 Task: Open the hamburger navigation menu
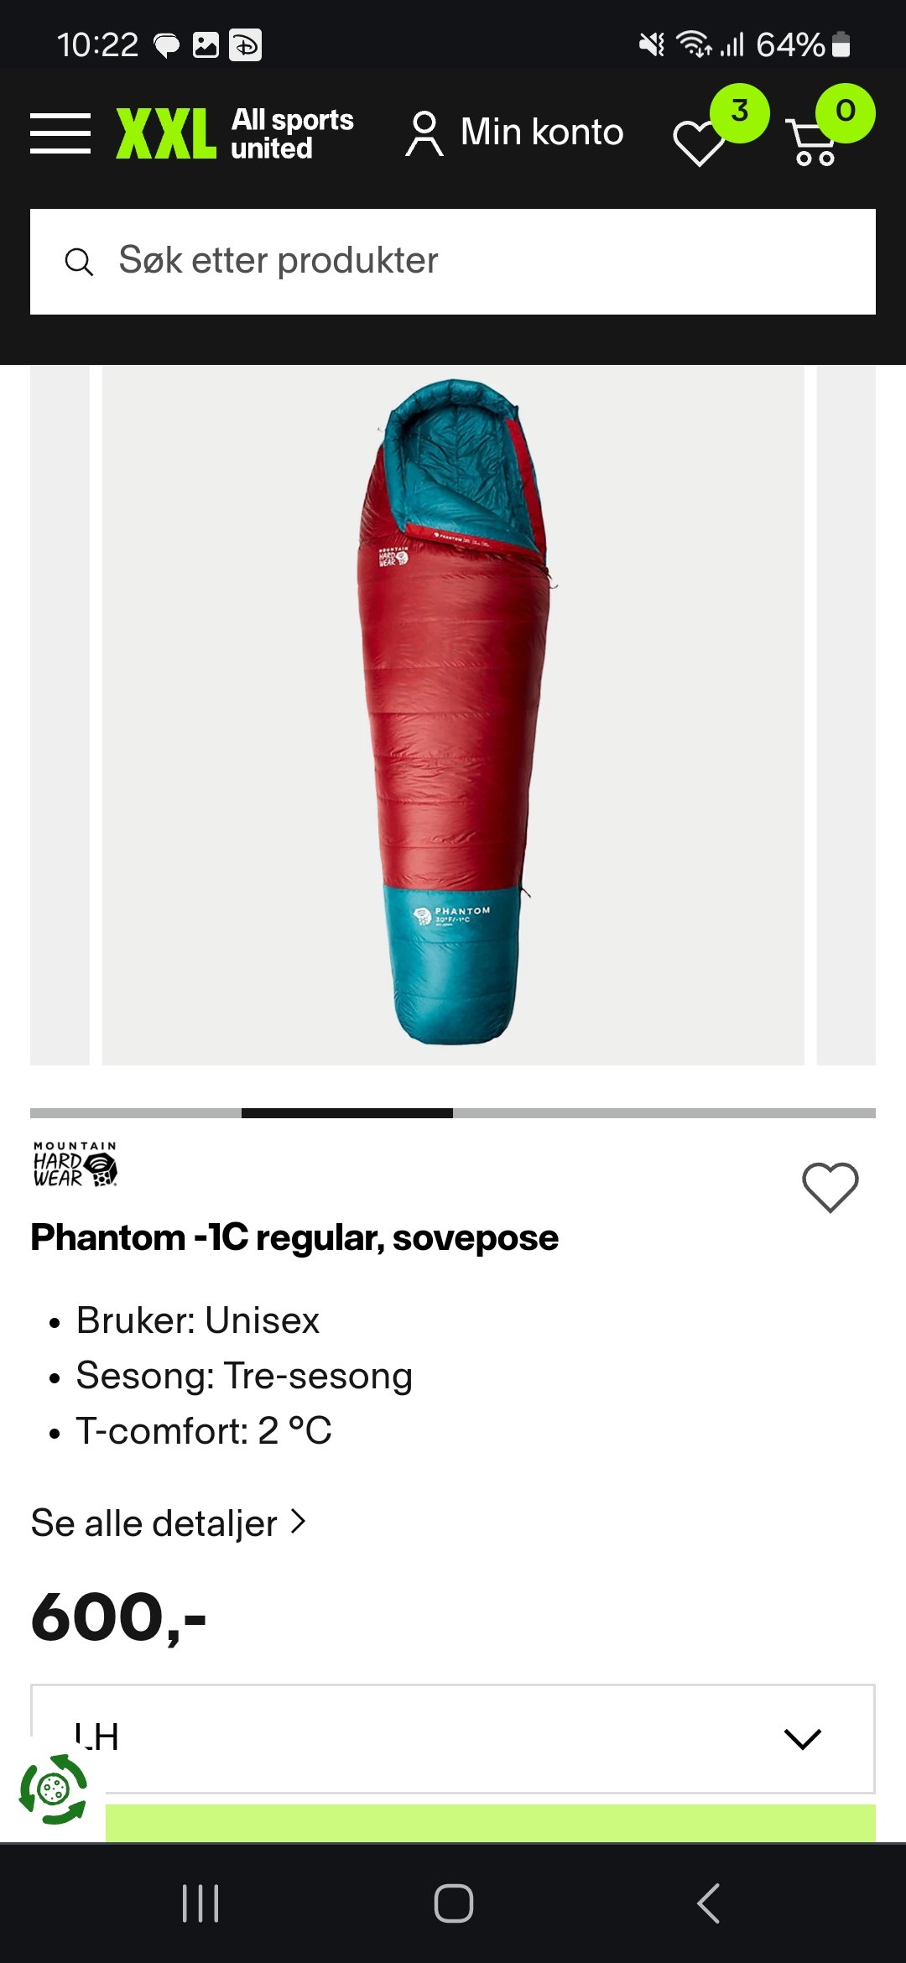point(60,133)
